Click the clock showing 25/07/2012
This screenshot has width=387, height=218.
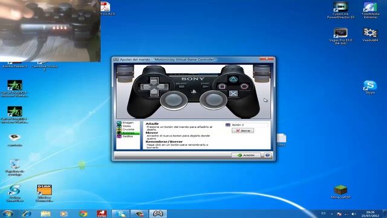tap(370, 214)
